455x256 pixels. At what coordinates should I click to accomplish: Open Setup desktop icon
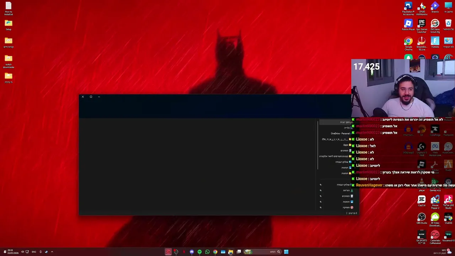coord(9,25)
